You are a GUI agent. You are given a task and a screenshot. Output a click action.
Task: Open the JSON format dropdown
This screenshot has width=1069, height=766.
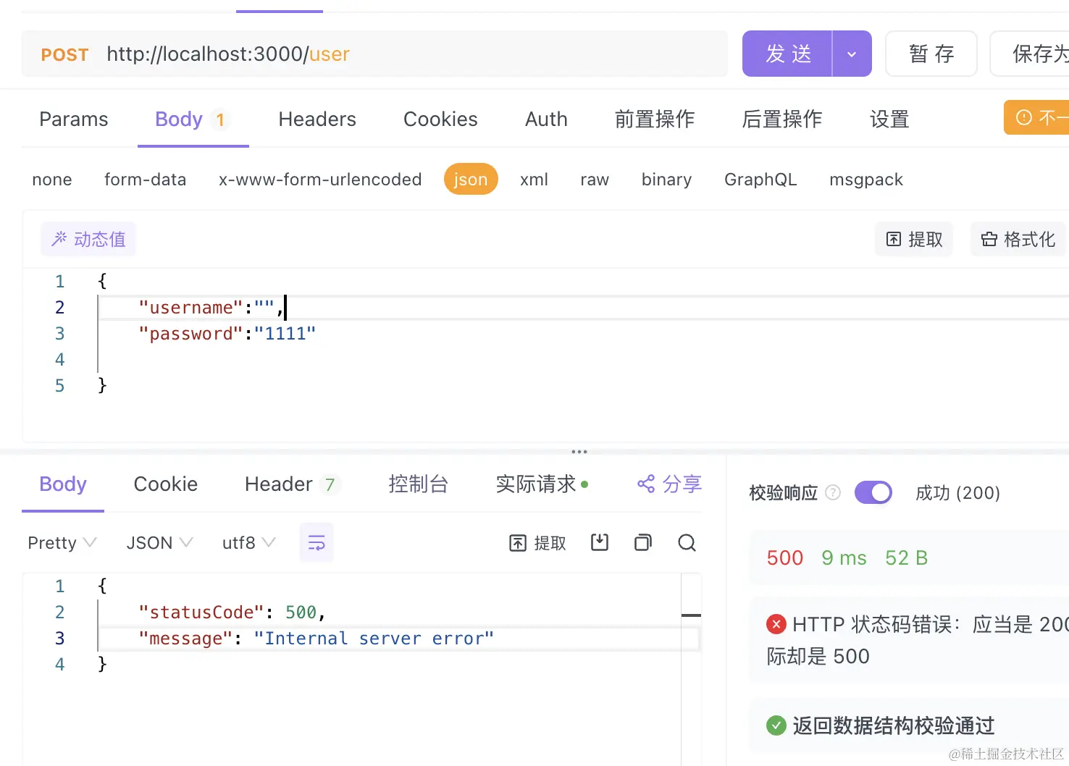tap(159, 542)
